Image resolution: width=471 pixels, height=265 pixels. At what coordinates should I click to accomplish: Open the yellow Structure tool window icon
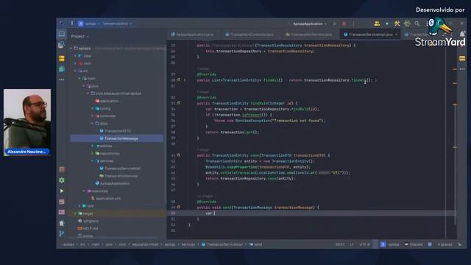click(x=62, y=58)
